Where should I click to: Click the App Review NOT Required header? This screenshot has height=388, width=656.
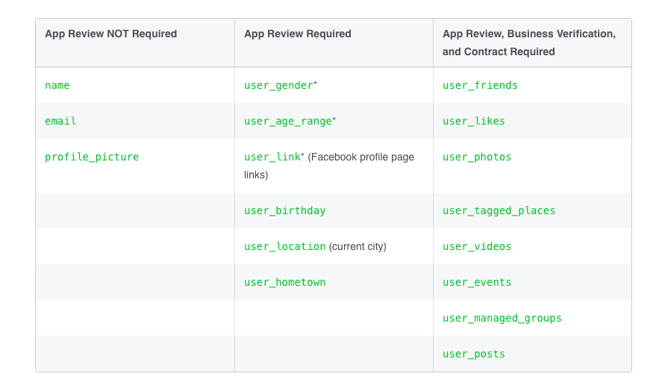point(111,34)
